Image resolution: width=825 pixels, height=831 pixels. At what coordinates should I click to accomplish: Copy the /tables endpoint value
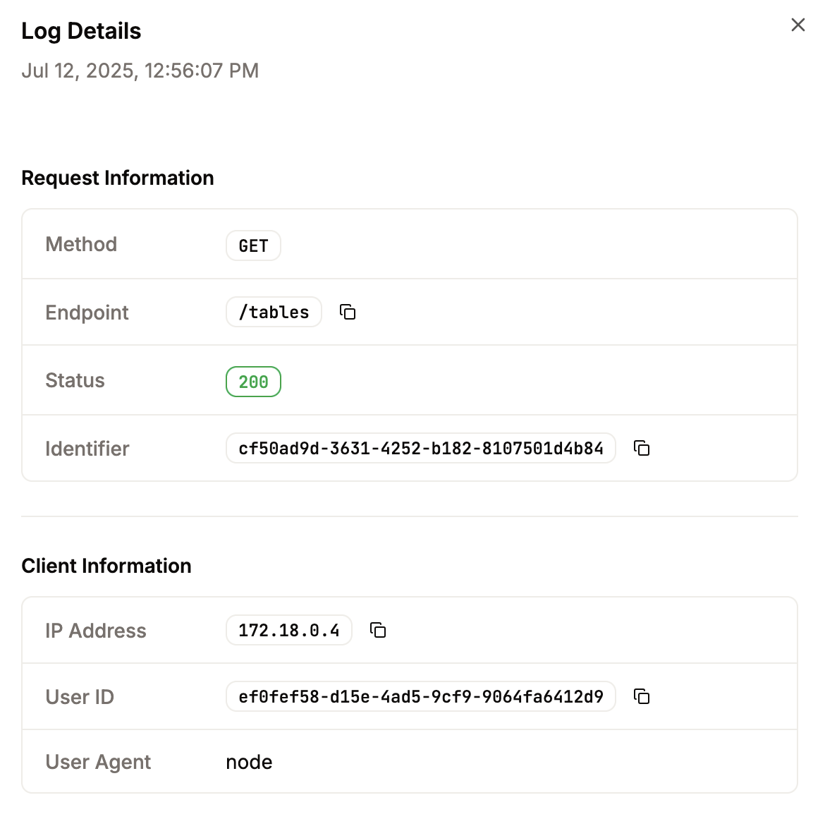348,313
